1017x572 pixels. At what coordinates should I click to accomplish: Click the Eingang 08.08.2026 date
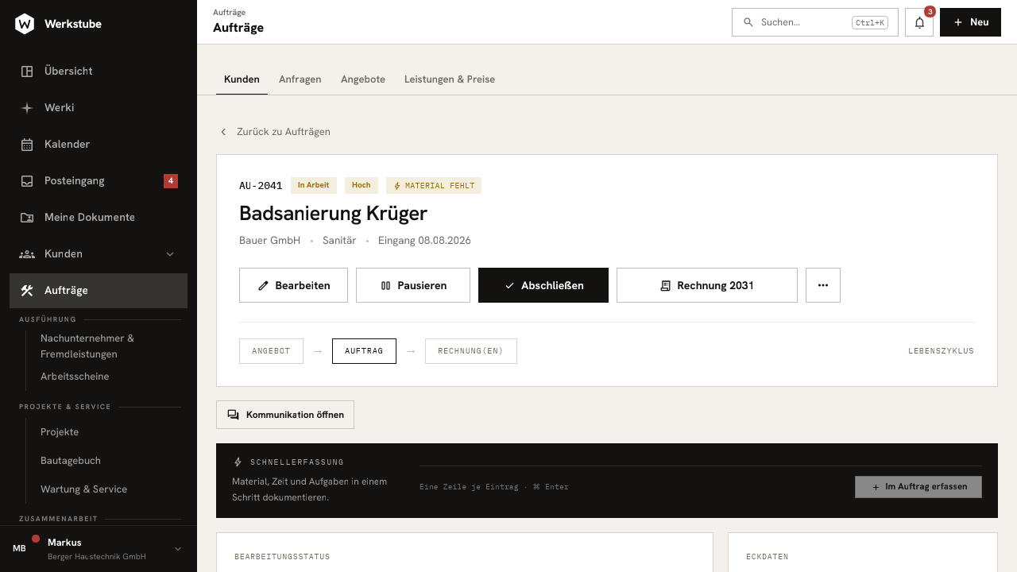pos(424,241)
